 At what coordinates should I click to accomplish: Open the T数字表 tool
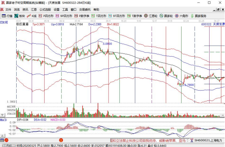pos(134,16)
